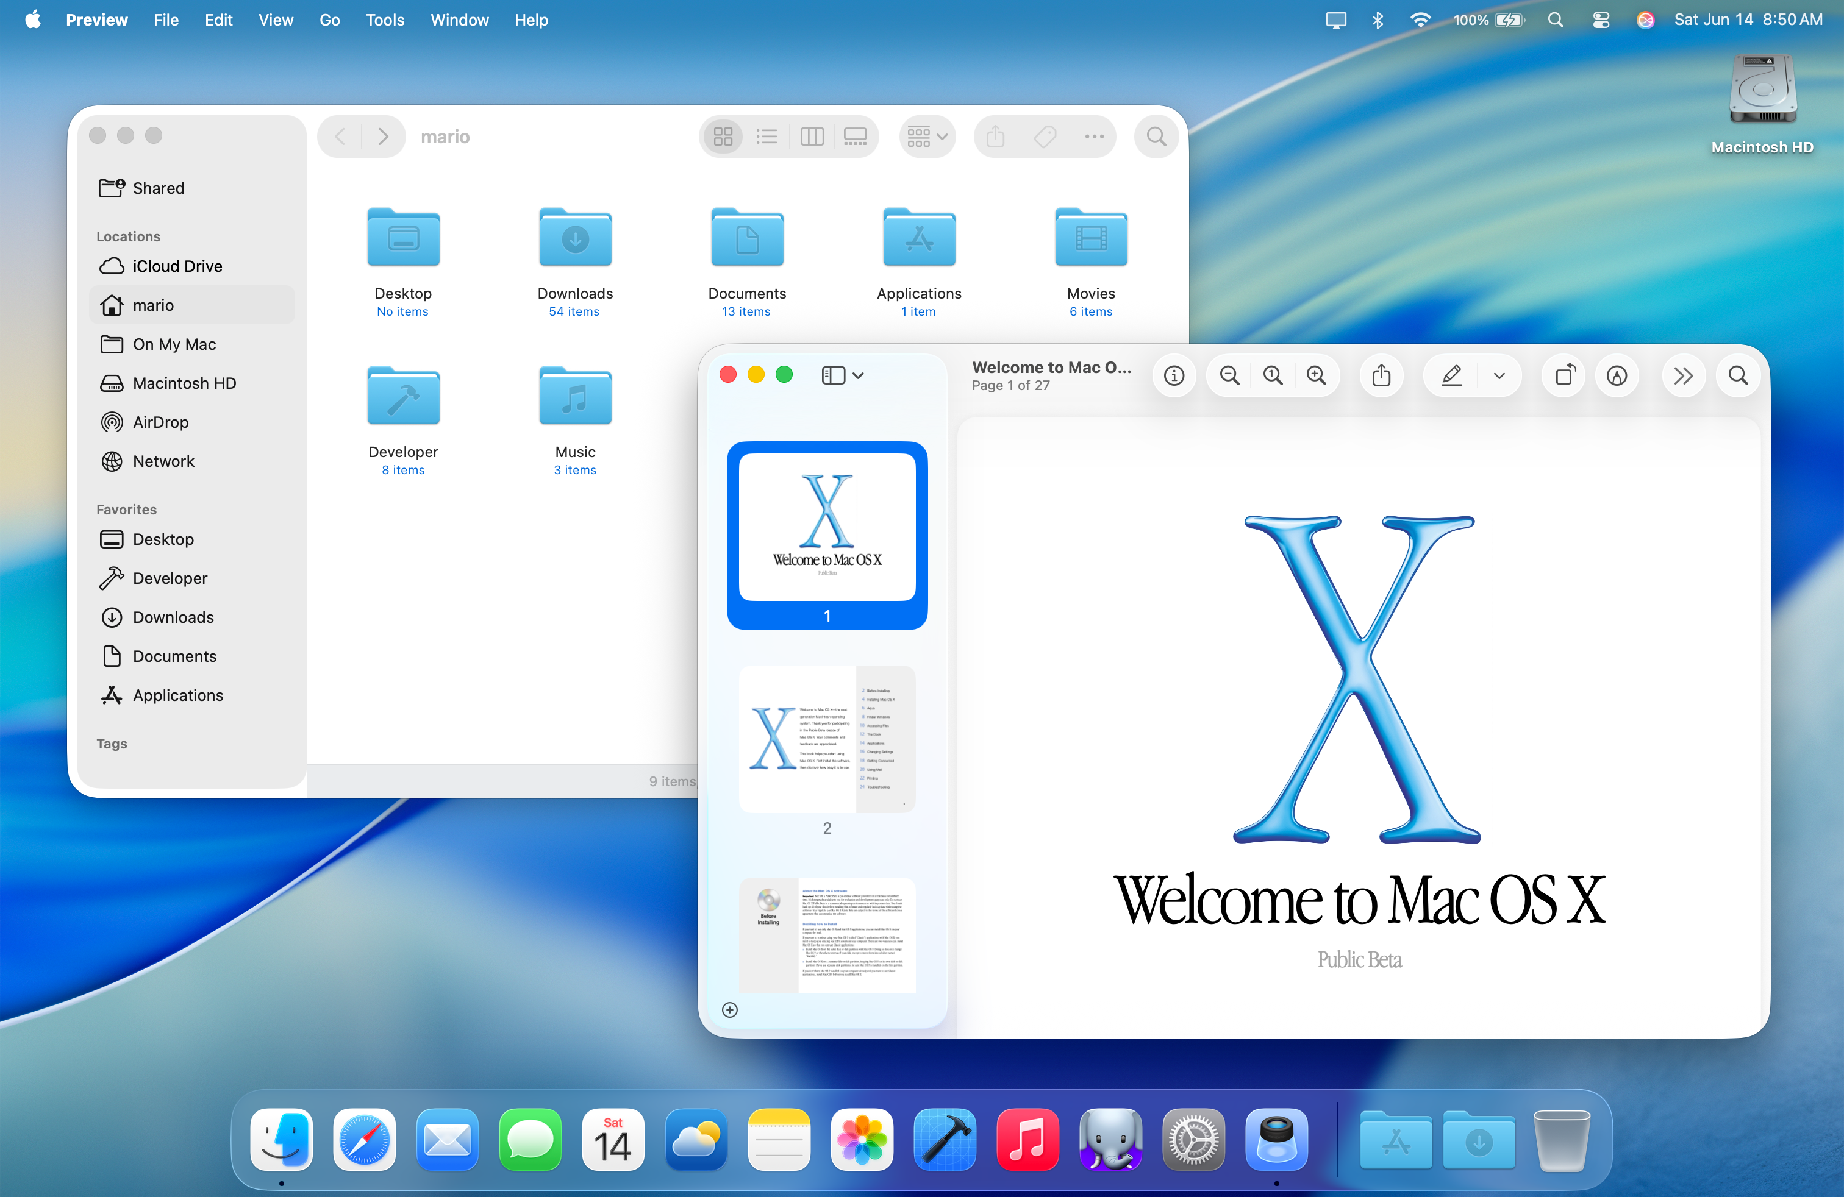Select the Before Installing page thumbnail
The height and width of the screenshot is (1197, 1844).
[x=827, y=936]
